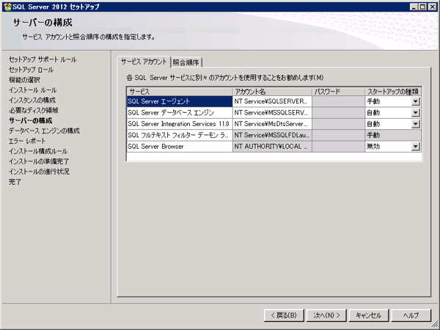Close the SQL Server 2012 setup window
Image resolution: width=440 pixels, height=330 pixels.
(x=433, y=7)
